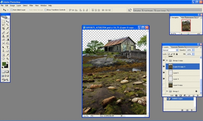Image resolution: width=203 pixels, height=121 pixels.
Task: Select the Notes tool
Action: point(3,55)
